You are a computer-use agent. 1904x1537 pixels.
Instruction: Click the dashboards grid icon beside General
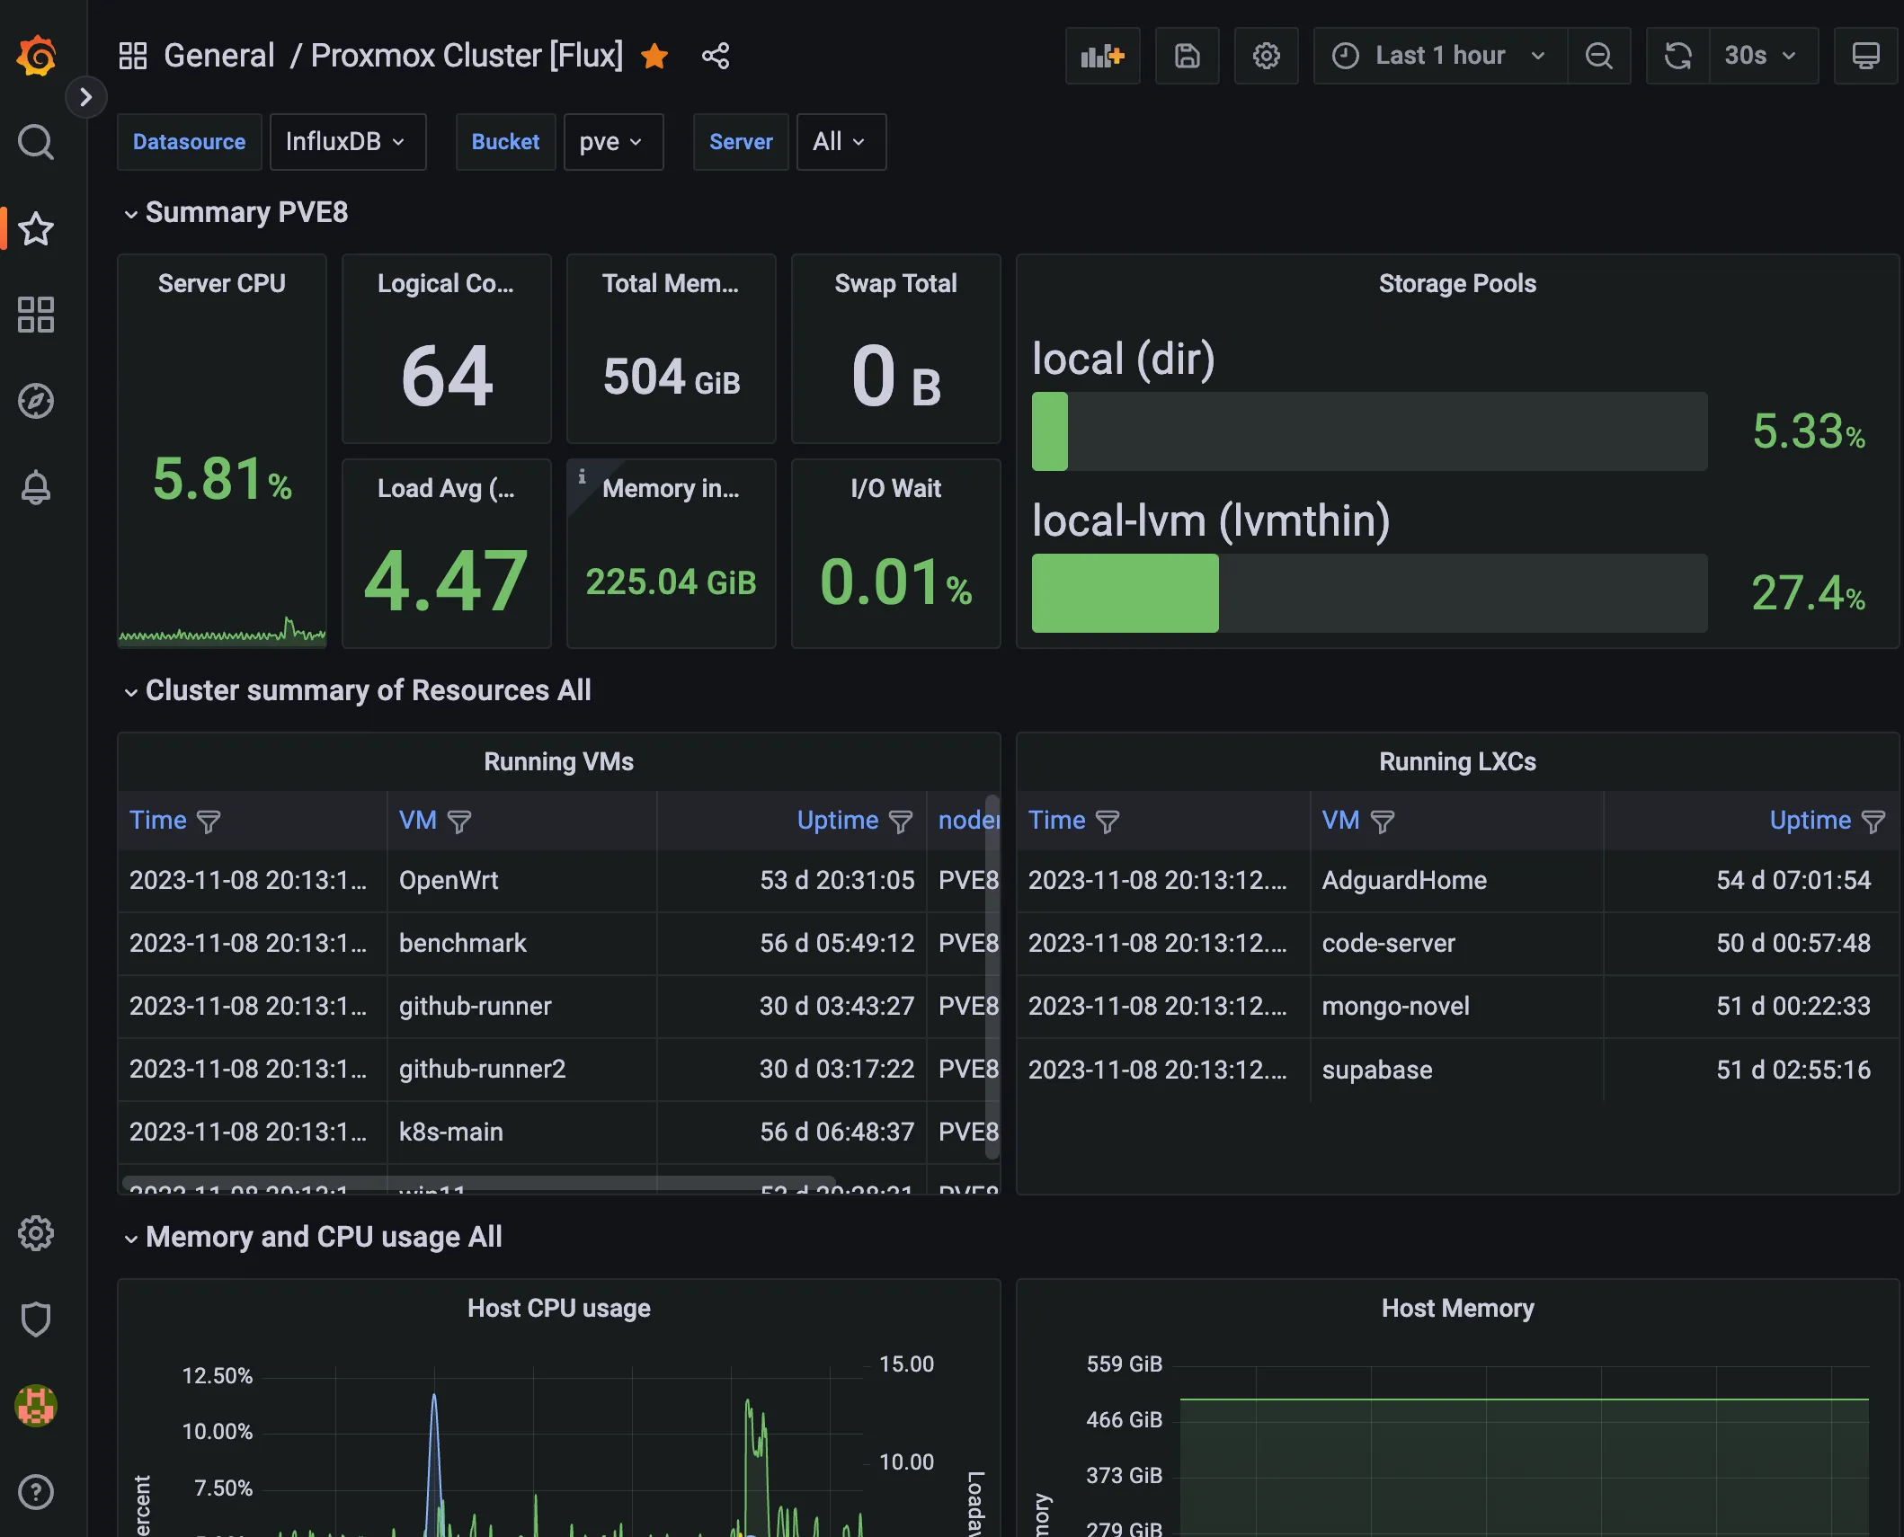click(133, 56)
